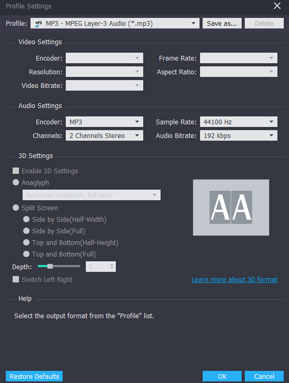Select the Anaglyph radio option
289x383 pixels.
pyautogui.click(x=16, y=183)
